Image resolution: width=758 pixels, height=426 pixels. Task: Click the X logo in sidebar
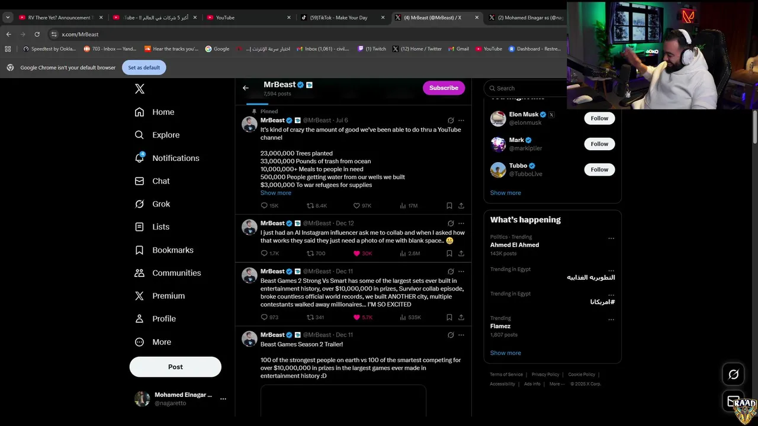tap(139, 89)
